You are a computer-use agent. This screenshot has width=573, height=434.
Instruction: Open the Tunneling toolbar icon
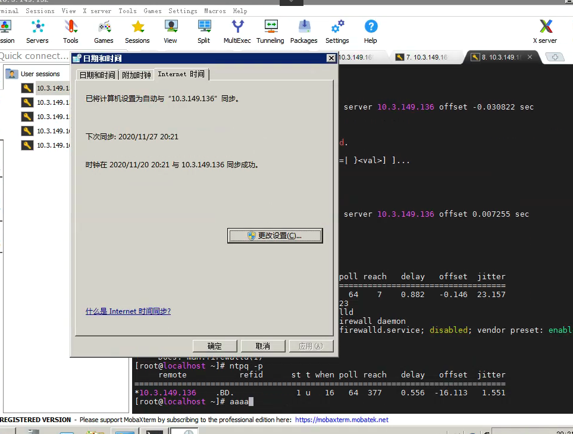coord(270,32)
